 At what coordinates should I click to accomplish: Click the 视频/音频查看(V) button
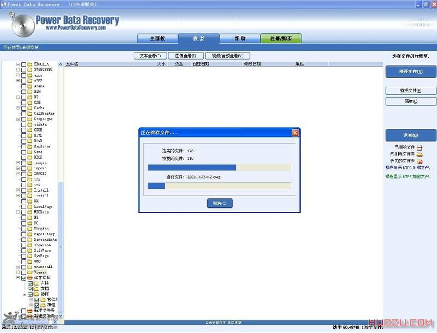pyautogui.click(x=227, y=56)
